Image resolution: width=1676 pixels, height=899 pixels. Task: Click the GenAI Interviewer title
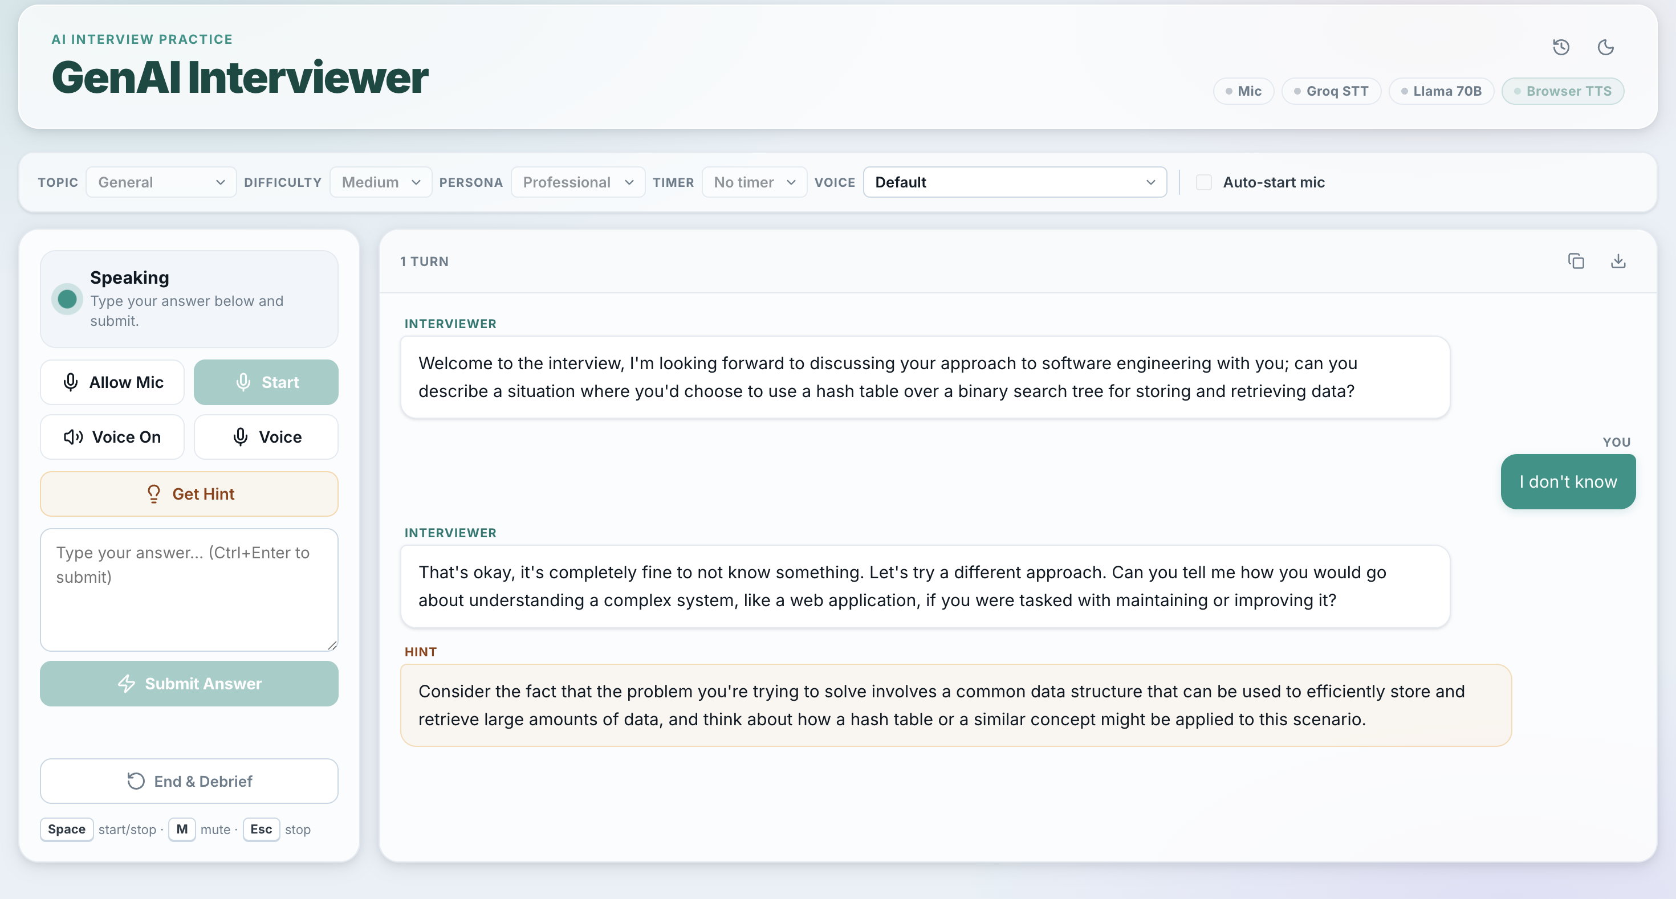tap(239, 77)
